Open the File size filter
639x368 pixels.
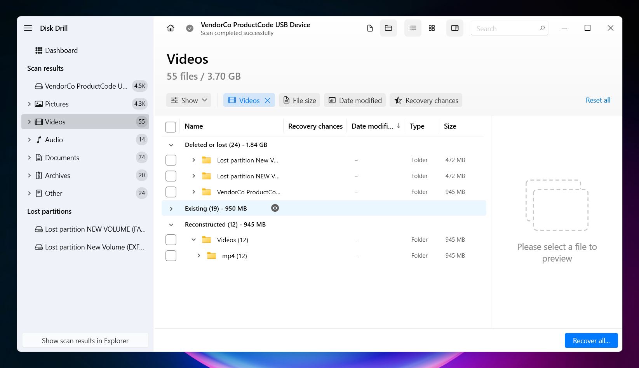click(299, 100)
